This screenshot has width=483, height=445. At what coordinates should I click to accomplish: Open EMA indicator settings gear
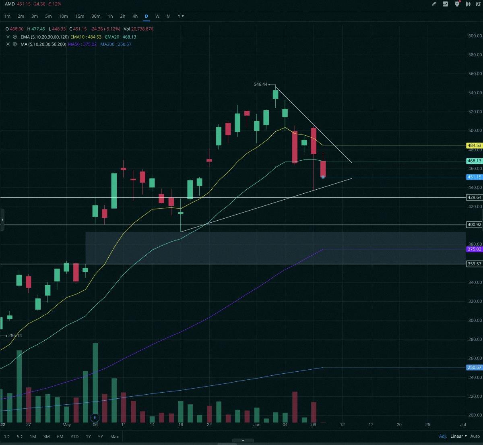click(15, 37)
